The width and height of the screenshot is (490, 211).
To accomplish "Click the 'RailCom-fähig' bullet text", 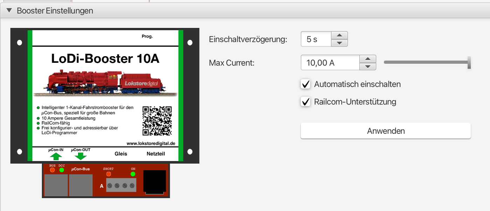I will tap(56, 123).
